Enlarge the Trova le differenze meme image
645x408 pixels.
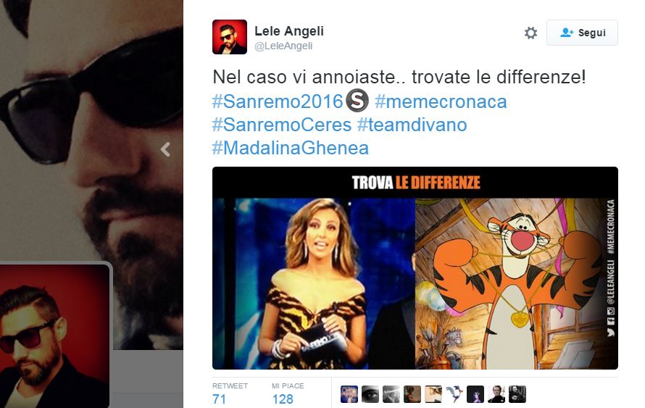[415, 267]
